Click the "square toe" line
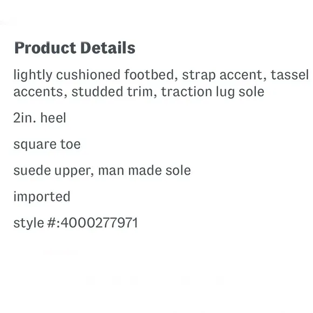 click(x=47, y=145)
